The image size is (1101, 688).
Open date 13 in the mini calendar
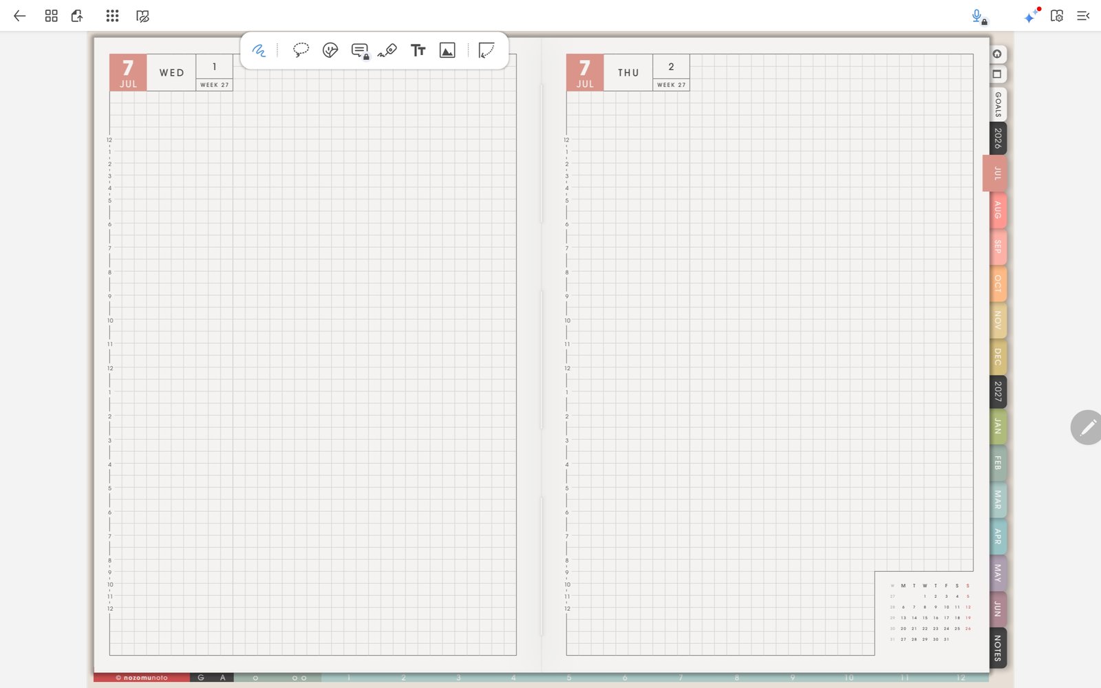(x=904, y=618)
